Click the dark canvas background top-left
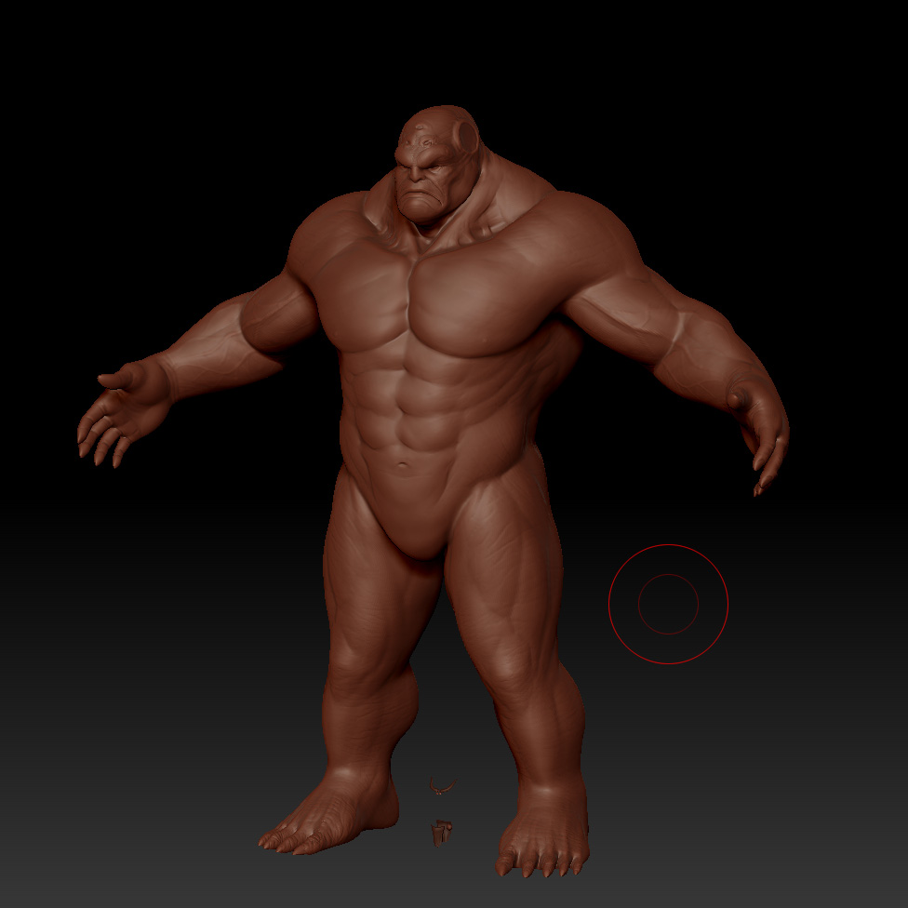This screenshot has height=908, width=908. (x=93, y=93)
